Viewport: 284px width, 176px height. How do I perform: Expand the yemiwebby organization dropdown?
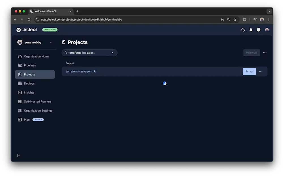click(50, 42)
